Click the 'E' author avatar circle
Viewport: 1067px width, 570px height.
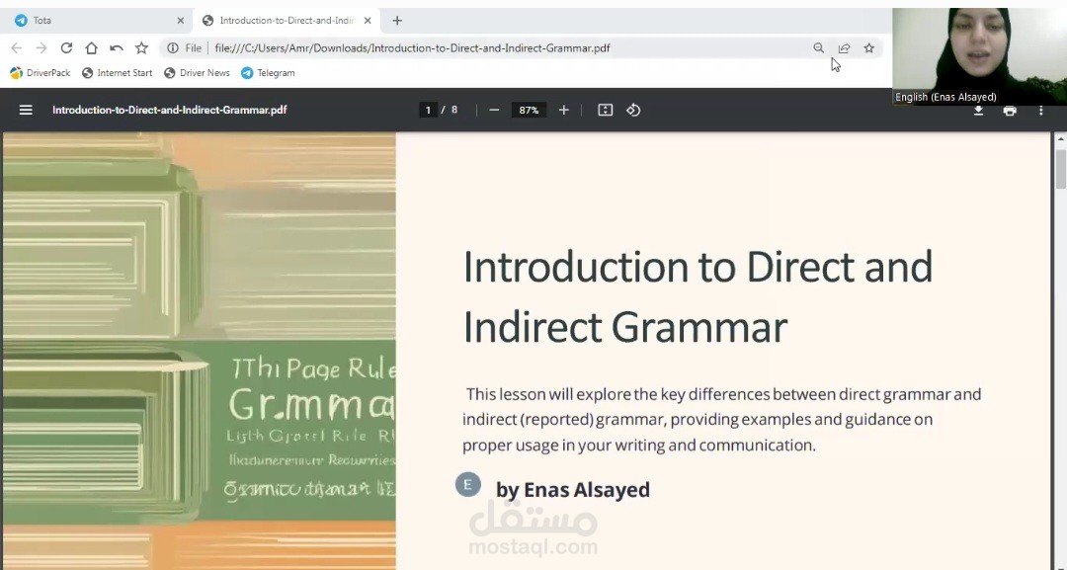[467, 484]
